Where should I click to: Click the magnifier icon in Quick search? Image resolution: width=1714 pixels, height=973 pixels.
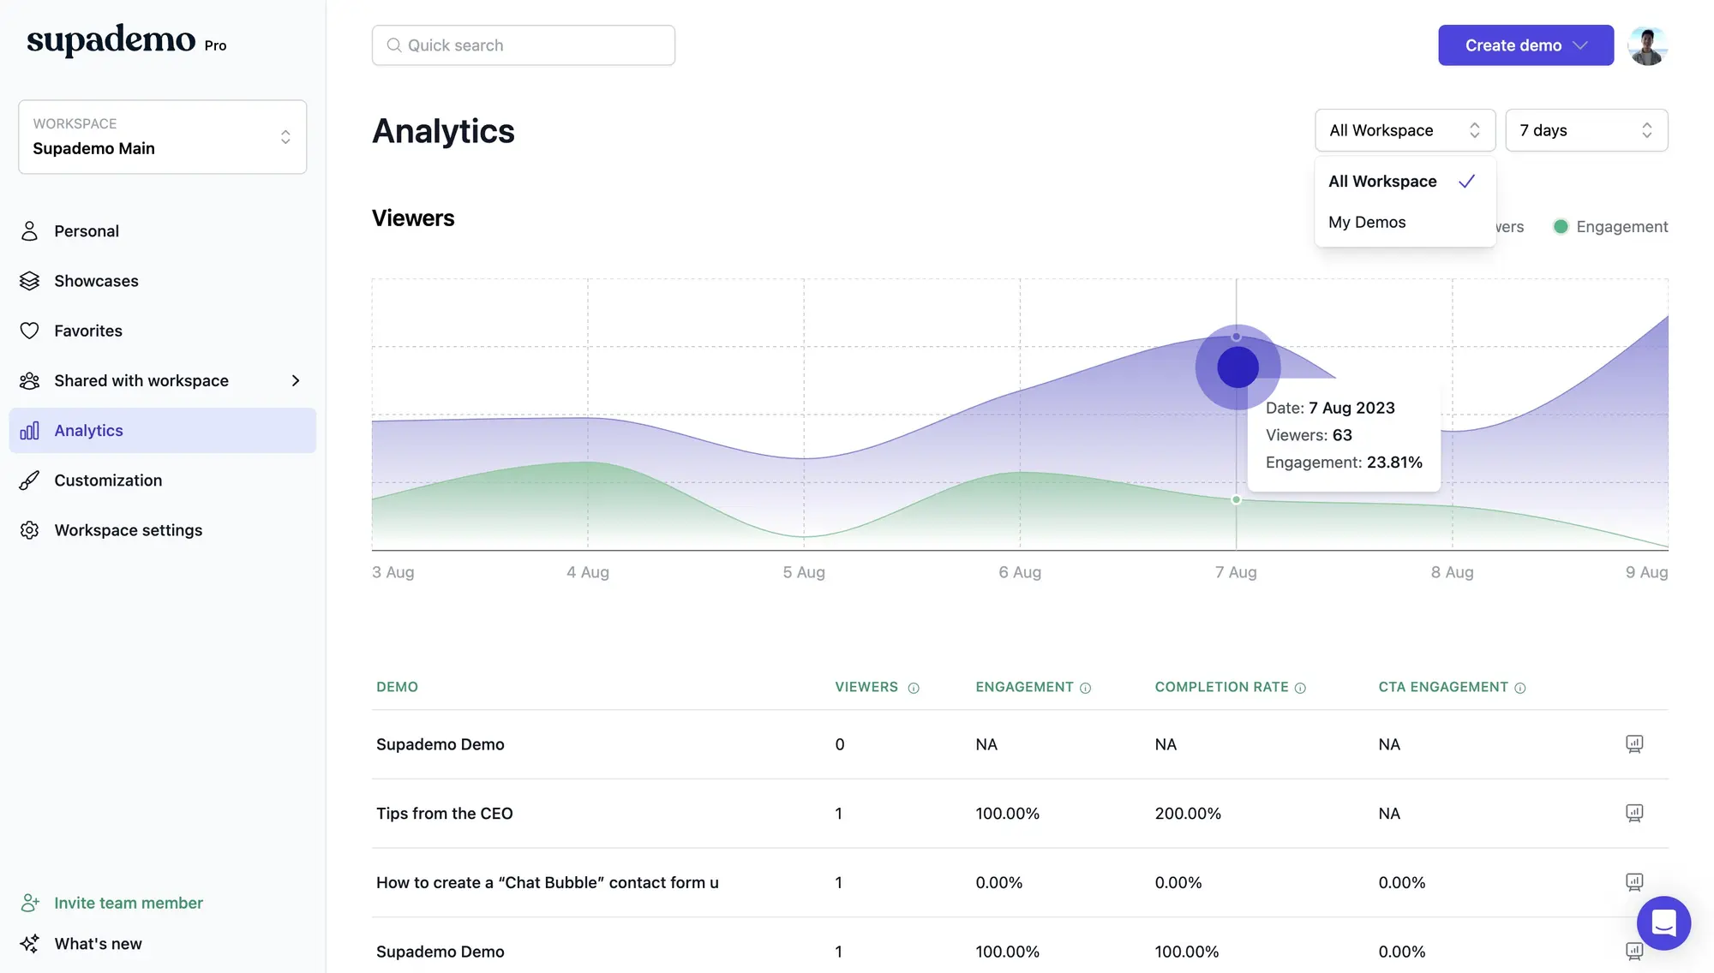click(x=393, y=45)
